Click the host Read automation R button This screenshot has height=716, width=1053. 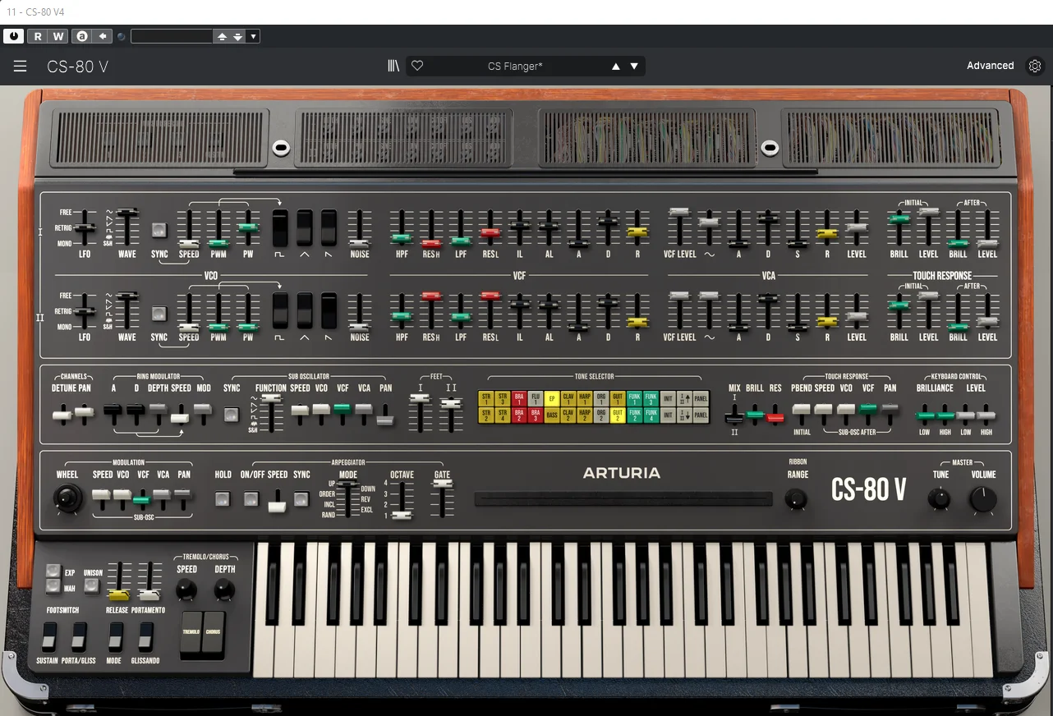coord(38,36)
